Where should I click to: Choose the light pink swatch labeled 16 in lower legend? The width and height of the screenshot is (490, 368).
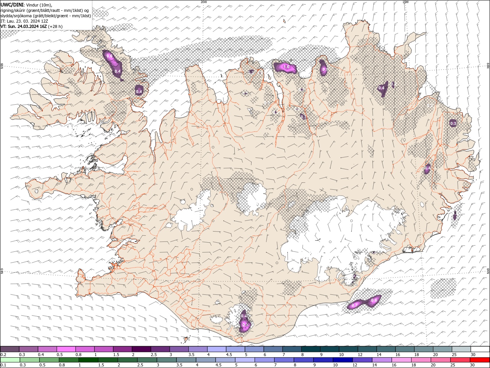tap(402, 360)
